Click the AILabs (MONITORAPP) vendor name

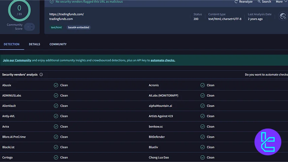coord(163,95)
